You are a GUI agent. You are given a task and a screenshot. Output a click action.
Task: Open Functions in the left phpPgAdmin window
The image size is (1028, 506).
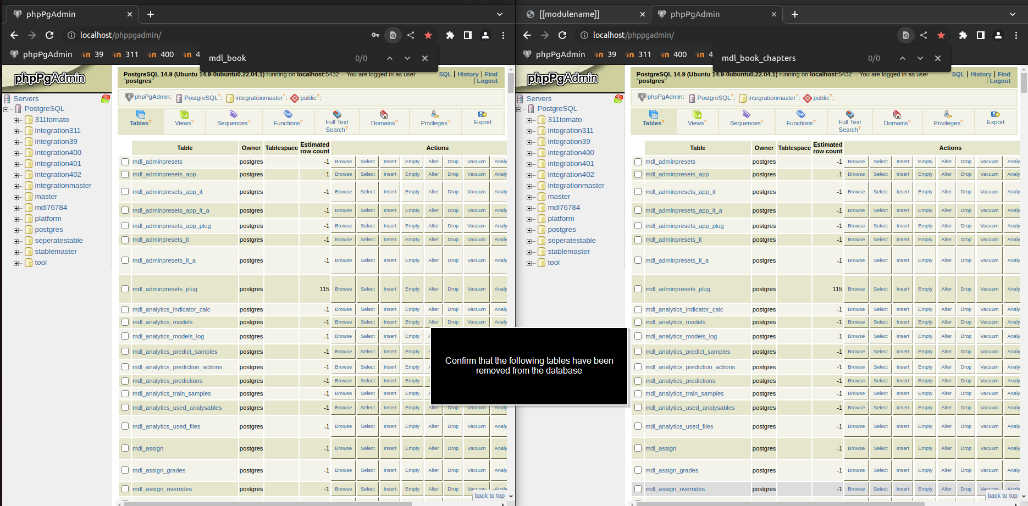click(288, 118)
